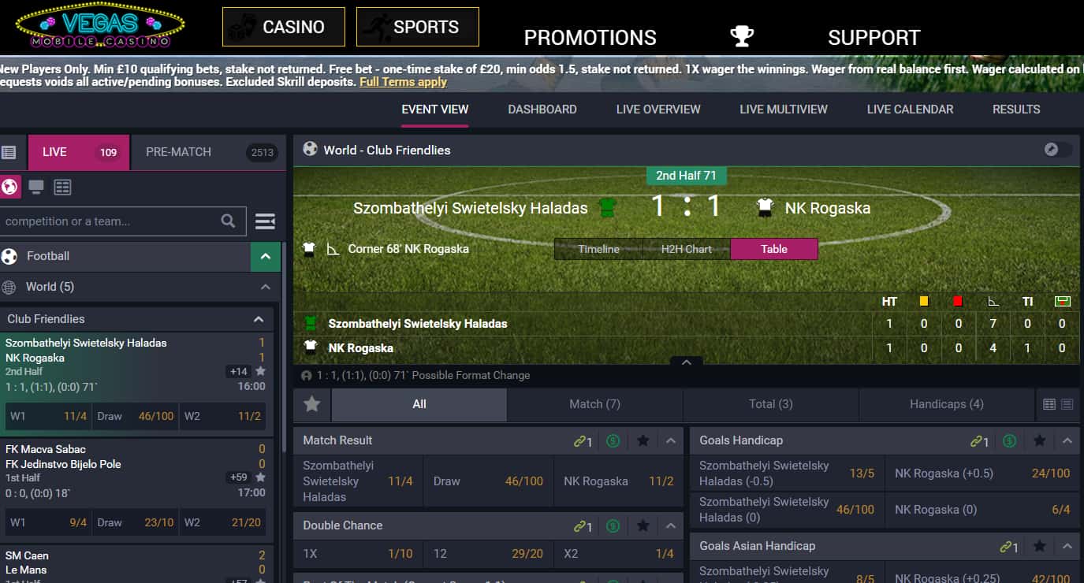Click the trophy icon in header

[742, 36]
